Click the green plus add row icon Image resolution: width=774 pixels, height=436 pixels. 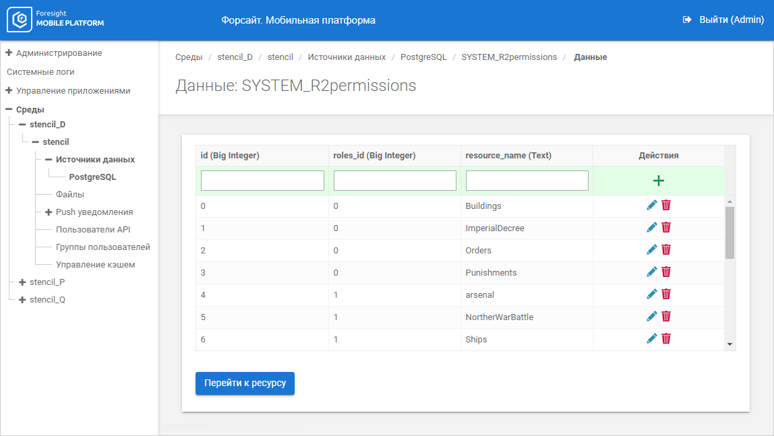(x=658, y=181)
